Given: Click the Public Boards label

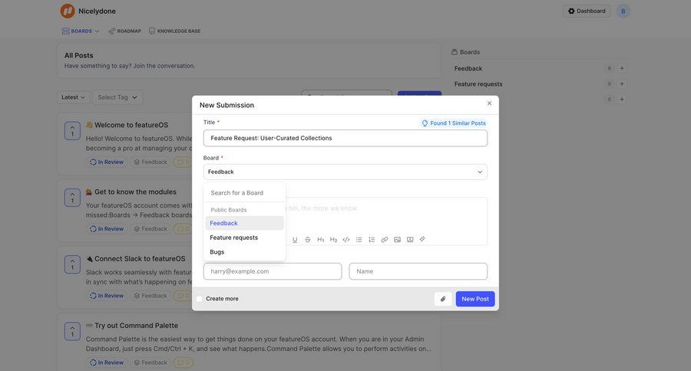Looking at the screenshot, I should click(229, 210).
